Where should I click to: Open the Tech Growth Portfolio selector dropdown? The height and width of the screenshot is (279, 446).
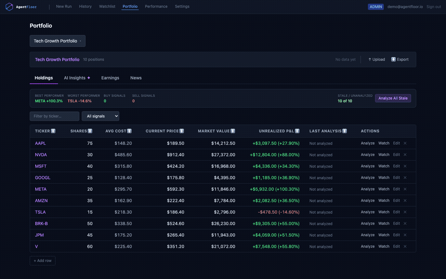pos(58,41)
